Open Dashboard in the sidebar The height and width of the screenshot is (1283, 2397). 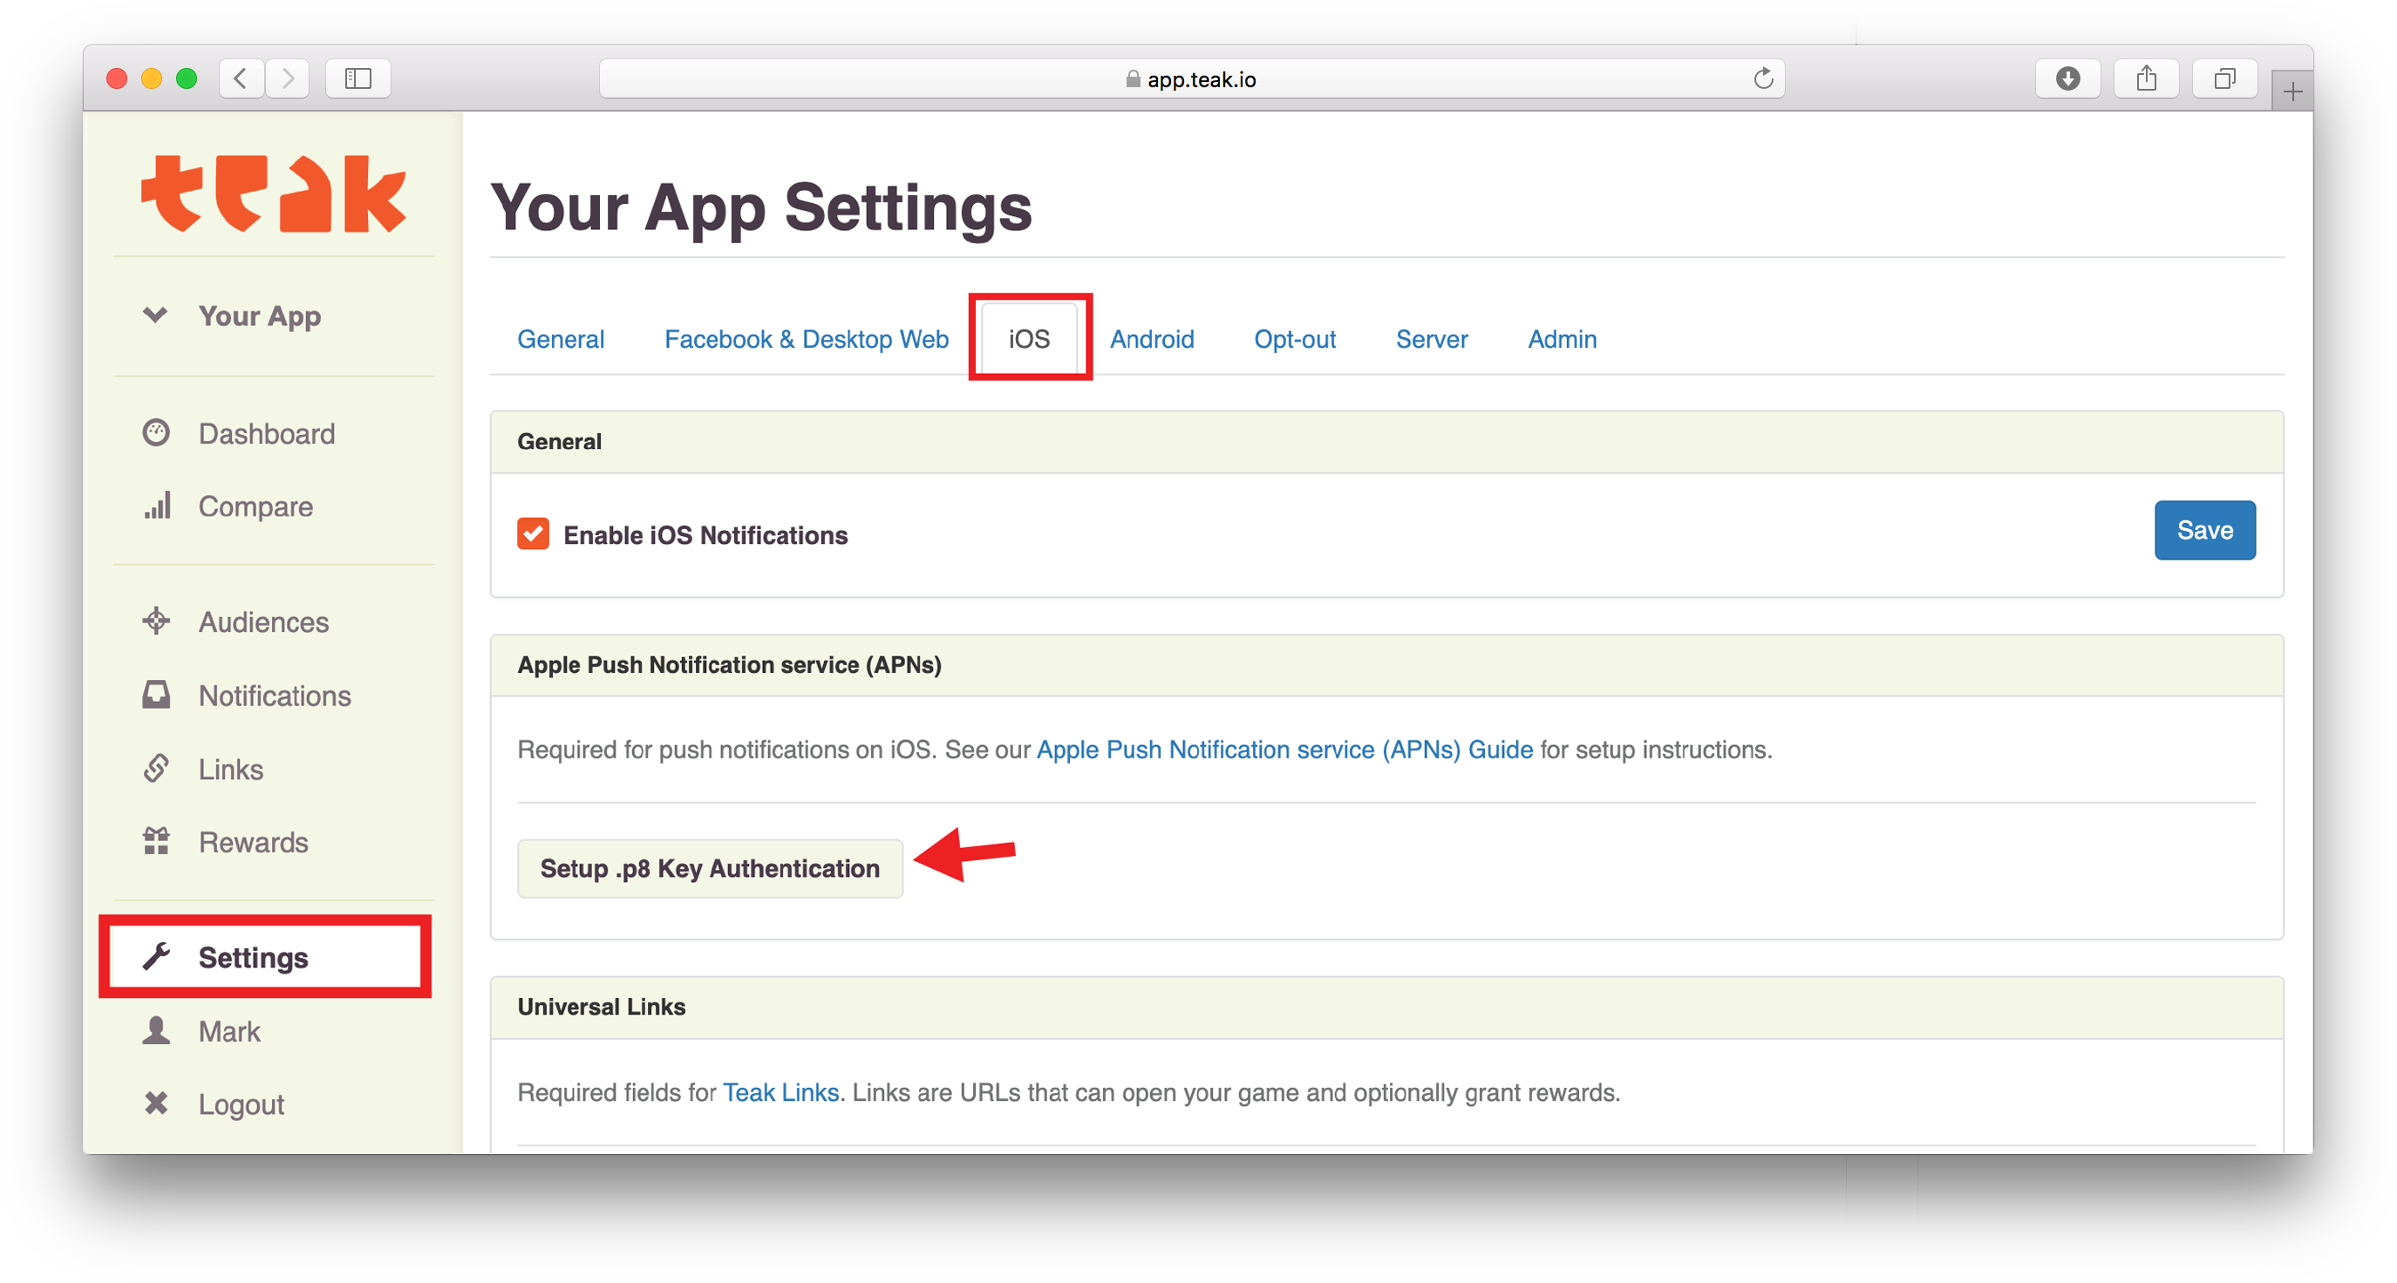pos(266,433)
